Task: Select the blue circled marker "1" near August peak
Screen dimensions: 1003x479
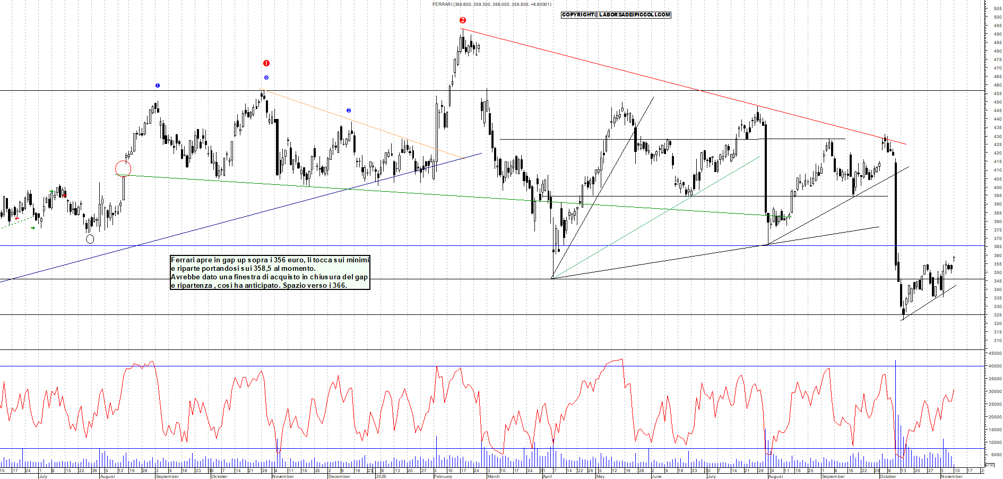Action: pos(158,85)
